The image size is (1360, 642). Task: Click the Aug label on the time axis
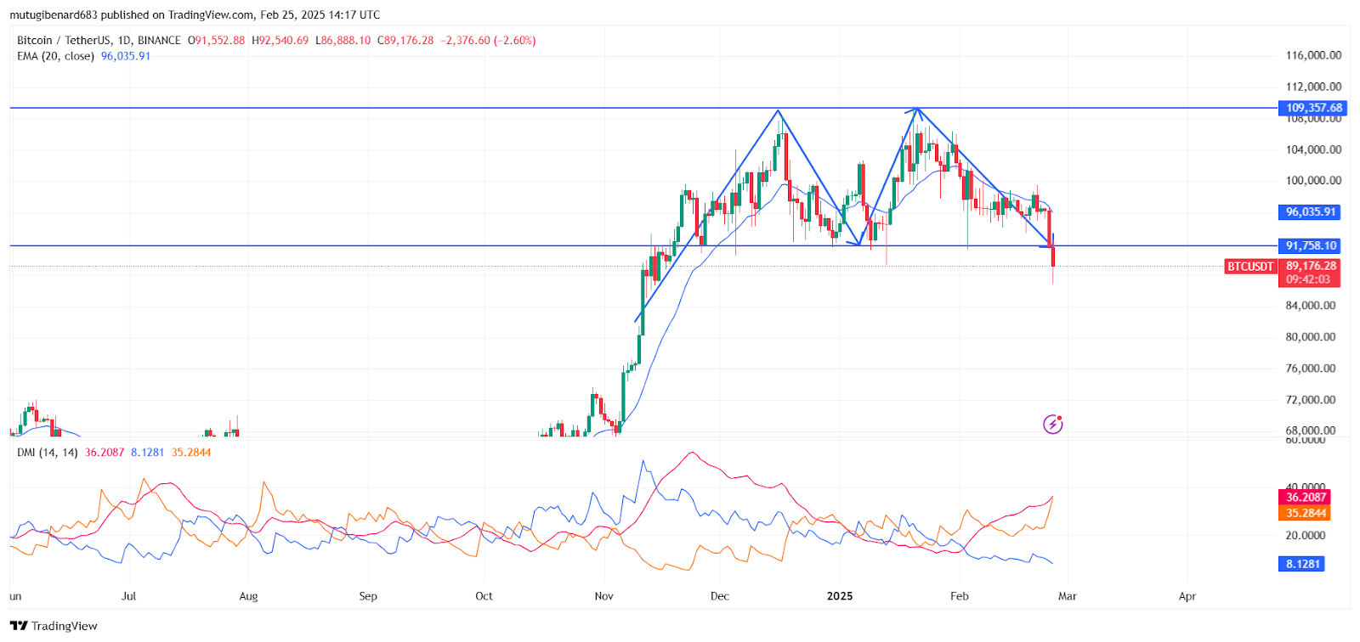point(248,596)
